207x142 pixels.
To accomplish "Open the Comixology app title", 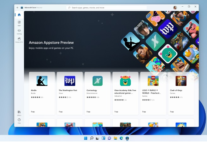I will tap(92, 90).
